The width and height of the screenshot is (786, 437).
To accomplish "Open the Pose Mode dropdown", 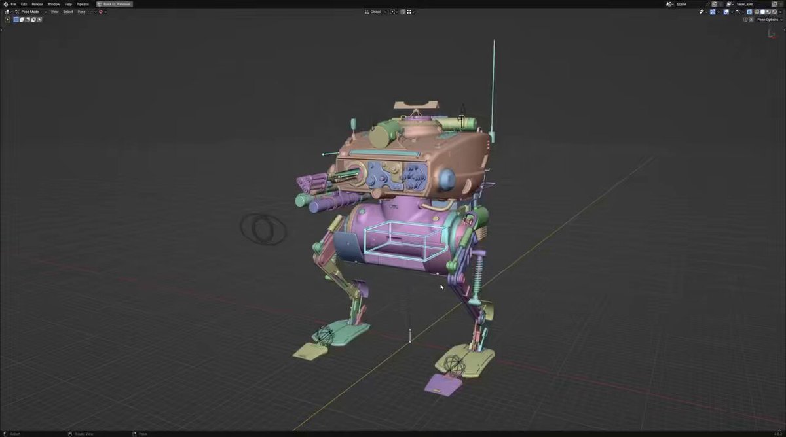I will [x=31, y=12].
